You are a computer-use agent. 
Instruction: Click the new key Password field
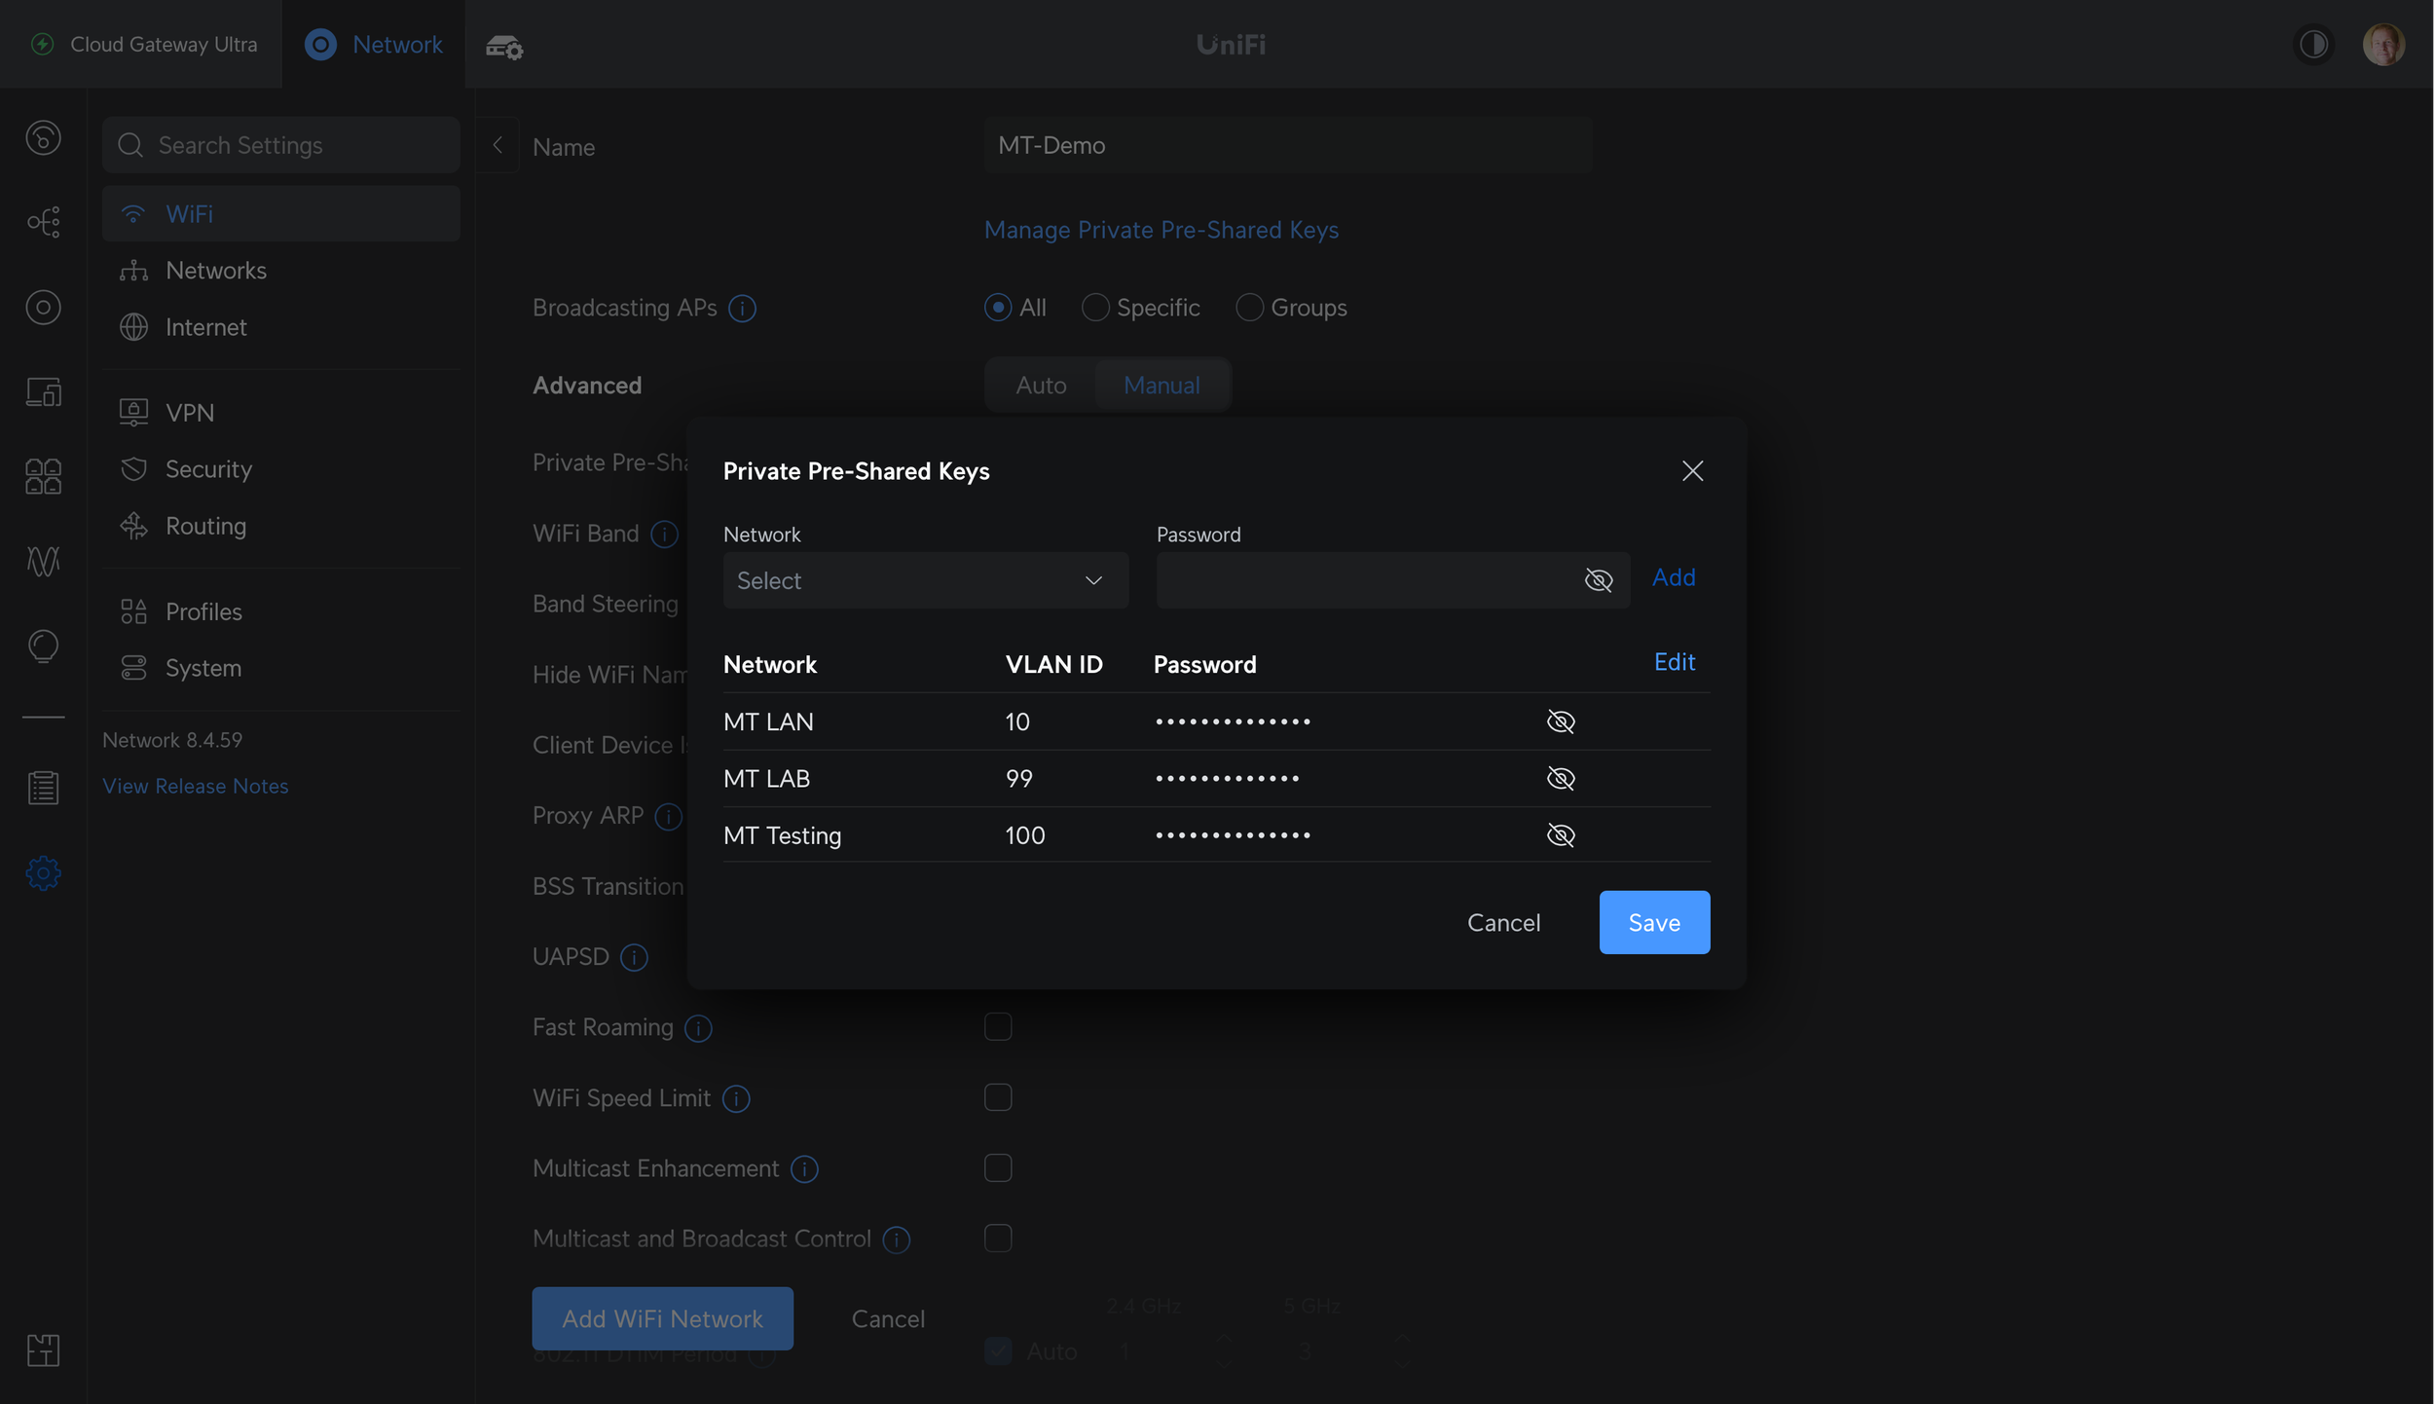1363,580
